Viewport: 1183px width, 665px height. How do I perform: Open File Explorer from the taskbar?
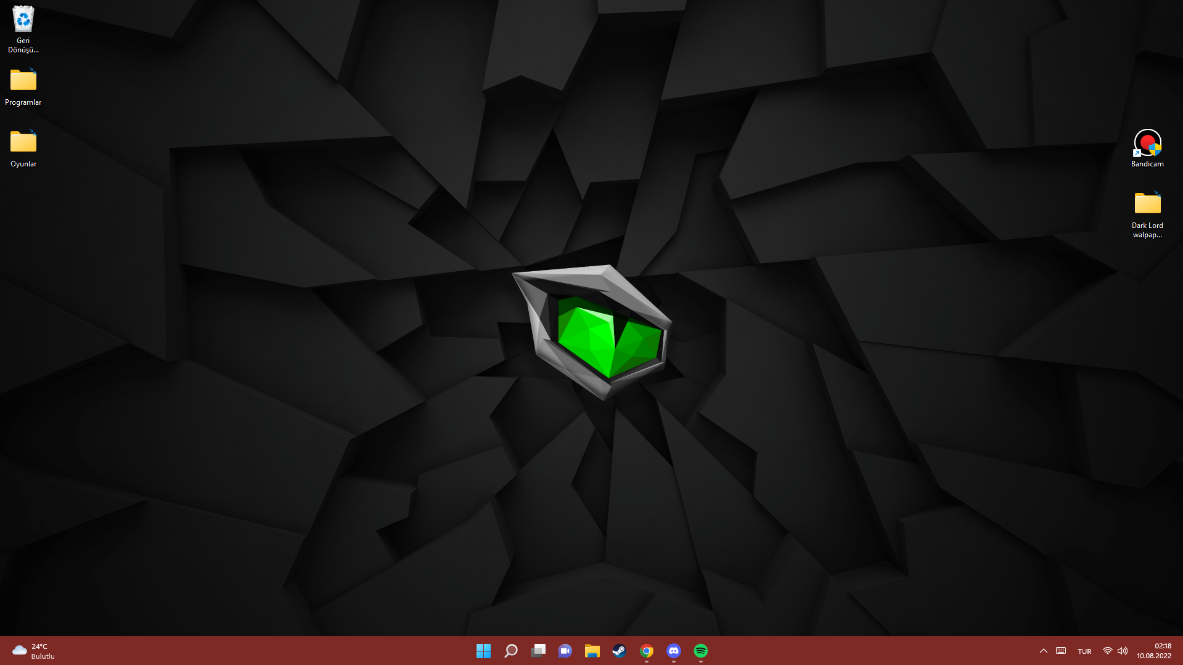592,651
